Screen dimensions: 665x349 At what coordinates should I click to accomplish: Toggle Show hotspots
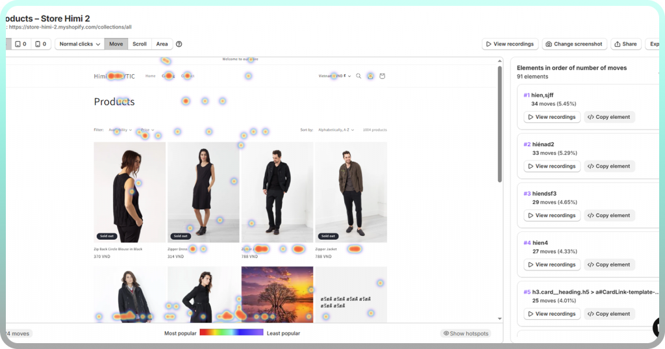[x=465, y=333]
